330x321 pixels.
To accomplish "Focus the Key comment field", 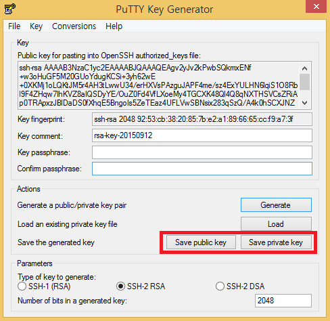I will pos(202,135).
